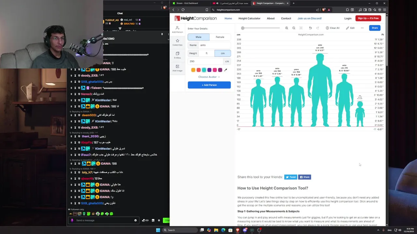417x234 pixels.
Task: Click the HeightComparison logo
Action: coord(195,19)
